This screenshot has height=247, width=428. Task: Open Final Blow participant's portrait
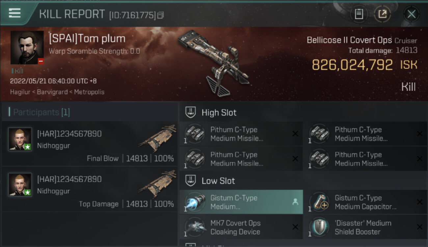coord(20,139)
